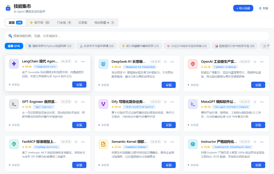Click the /dify-workflow-master command tag
This screenshot has width=274, height=174.
point(139,107)
